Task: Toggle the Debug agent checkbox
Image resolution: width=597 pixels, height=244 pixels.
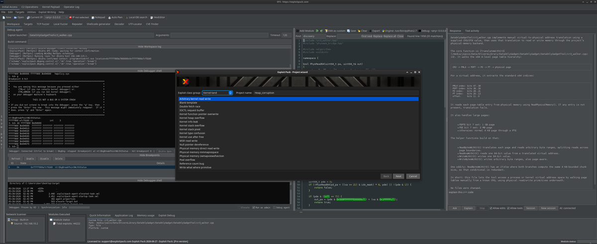Action: (x=282, y=207)
